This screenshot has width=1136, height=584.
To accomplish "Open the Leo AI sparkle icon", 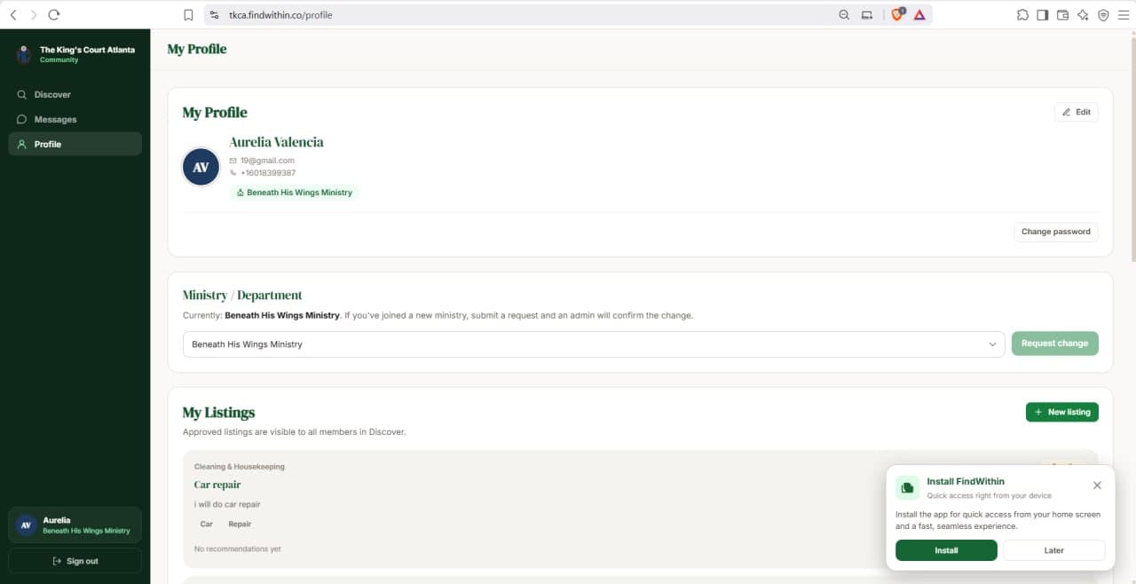I will [1083, 15].
